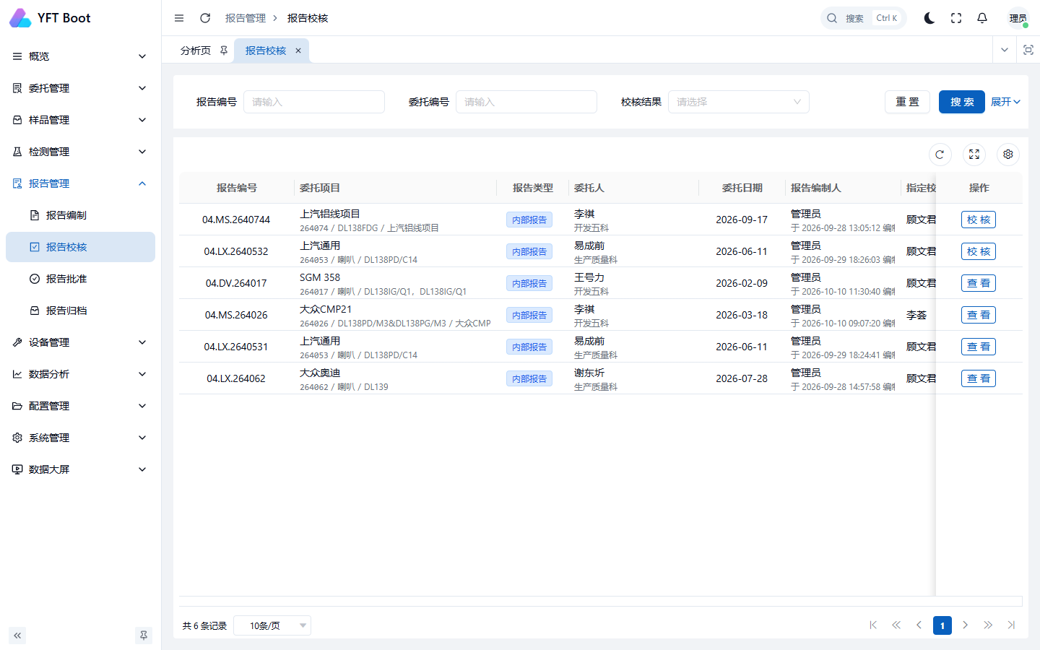Switch to dark mode with moon icon

pos(929,18)
